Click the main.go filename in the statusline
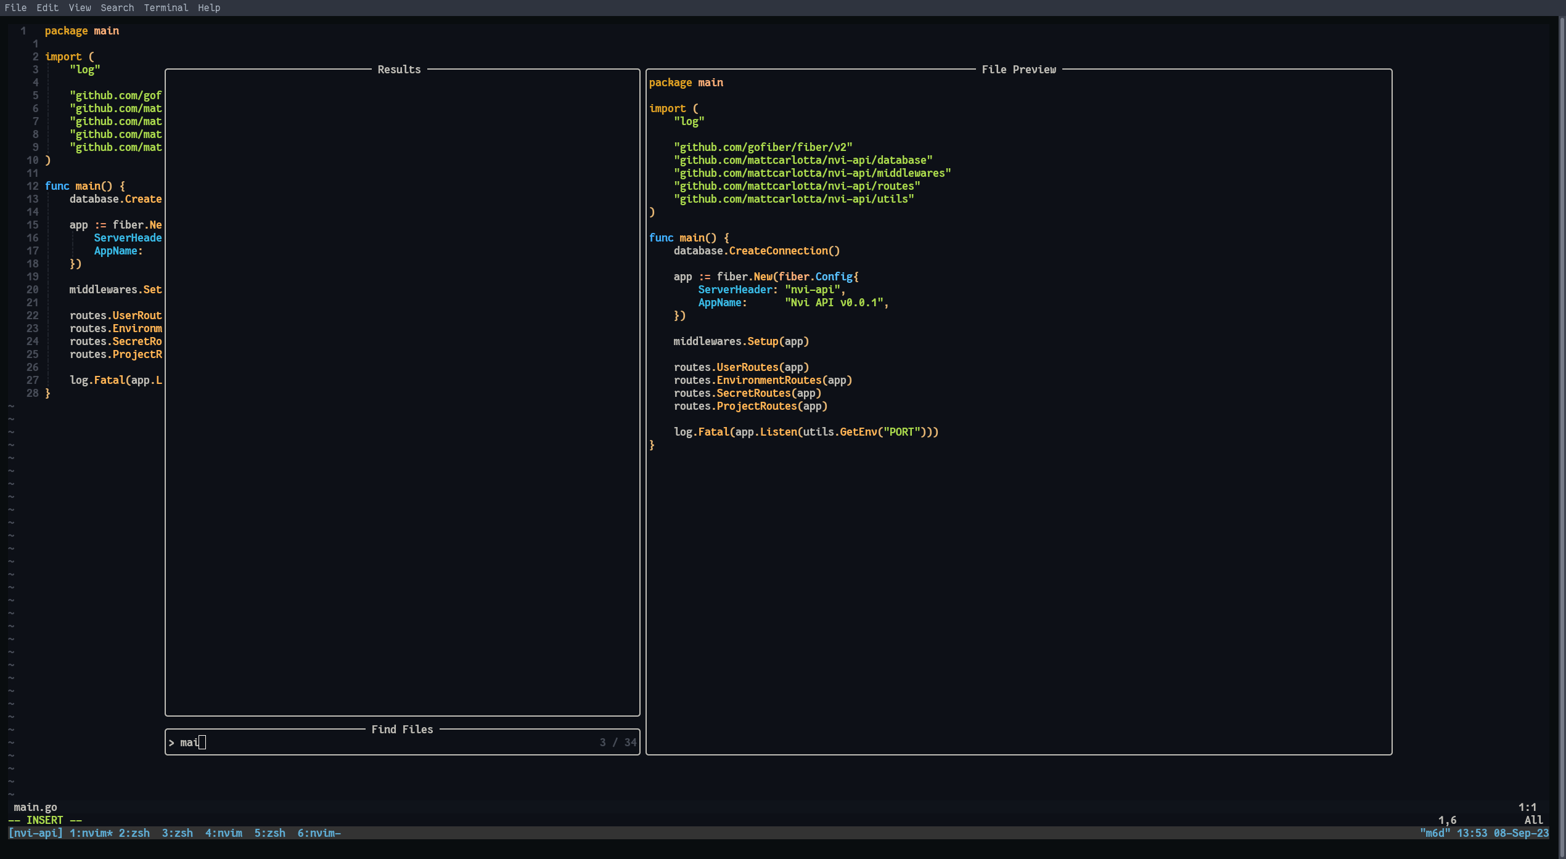Screen dimensions: 1566x859 pyautogui.click(x=35, y=807)
